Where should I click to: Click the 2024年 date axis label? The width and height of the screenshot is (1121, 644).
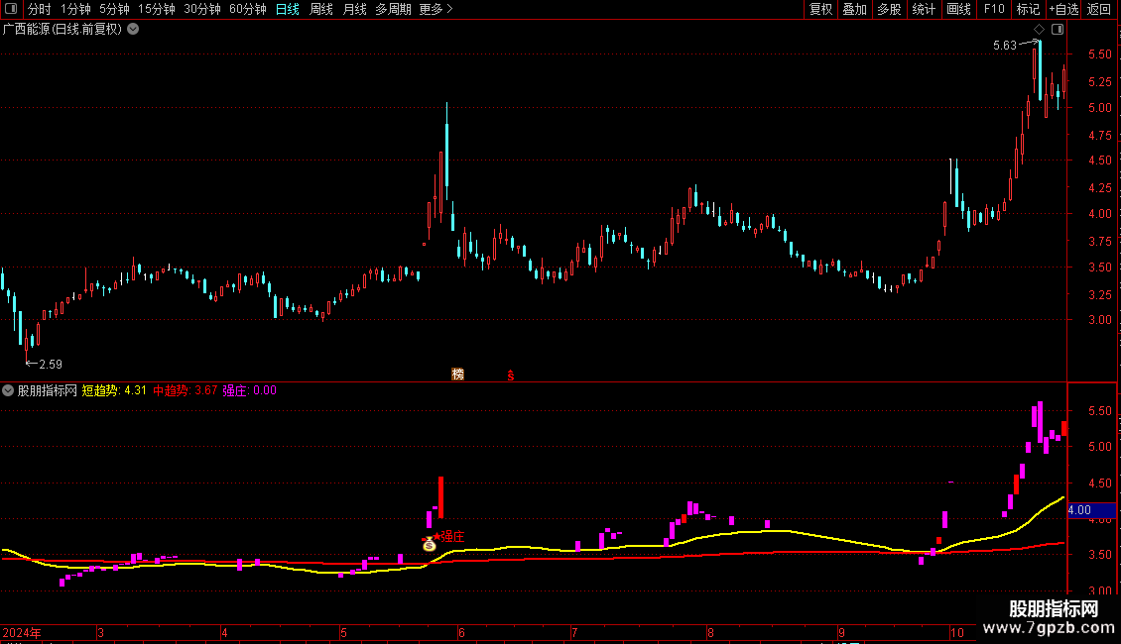22,632
